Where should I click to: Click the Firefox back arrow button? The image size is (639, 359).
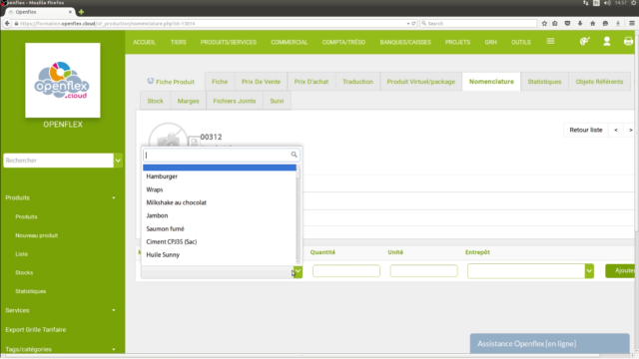[7, 23]
